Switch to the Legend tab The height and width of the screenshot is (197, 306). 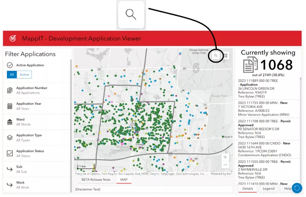click(268, 189)
